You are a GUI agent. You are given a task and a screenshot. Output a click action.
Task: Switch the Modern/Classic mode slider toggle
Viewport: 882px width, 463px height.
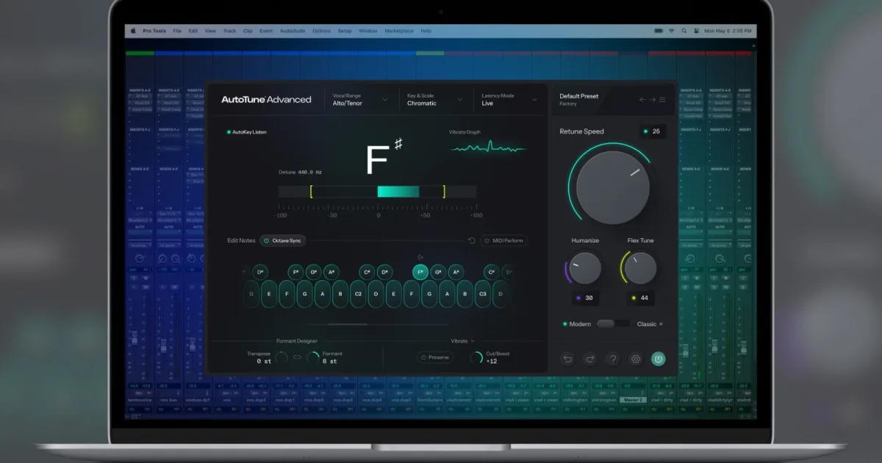613,323
